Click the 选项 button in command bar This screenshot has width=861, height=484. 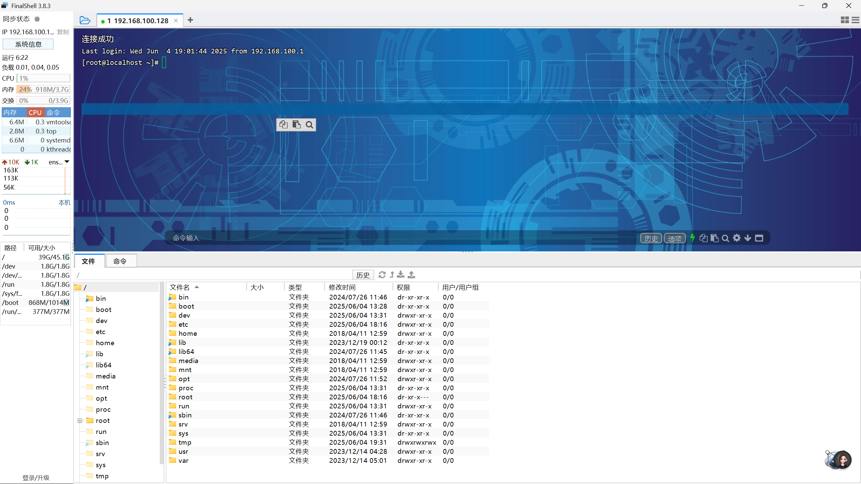(x=674, y=238)
